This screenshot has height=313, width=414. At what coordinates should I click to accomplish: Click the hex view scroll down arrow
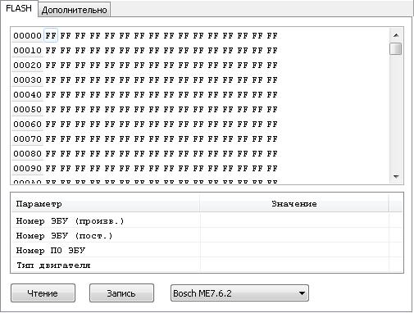(396, 177)
